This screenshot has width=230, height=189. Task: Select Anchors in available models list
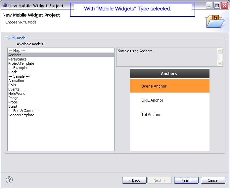click(61, 55)
